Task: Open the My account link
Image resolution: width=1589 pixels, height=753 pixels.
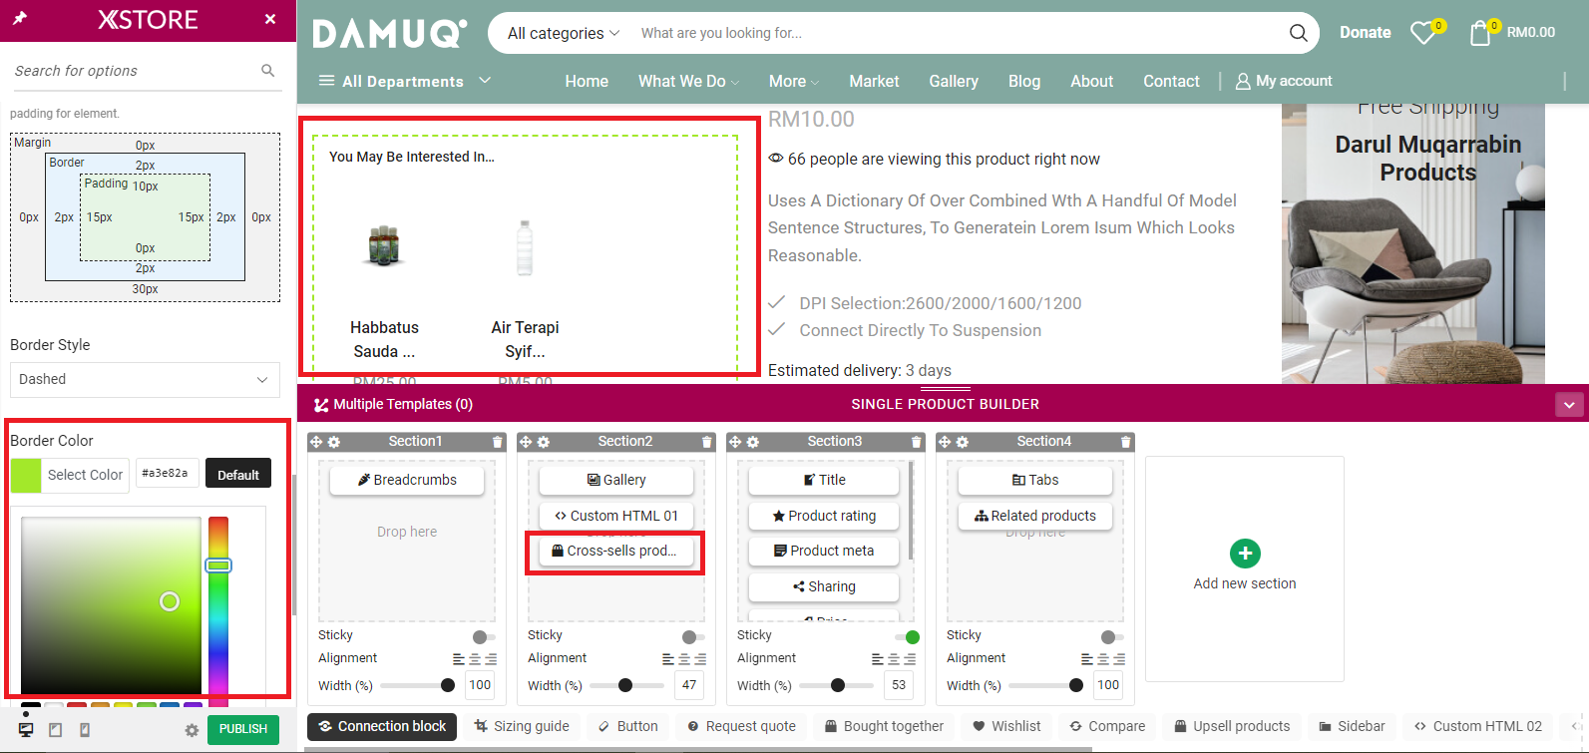Action: pos(1284,81)
